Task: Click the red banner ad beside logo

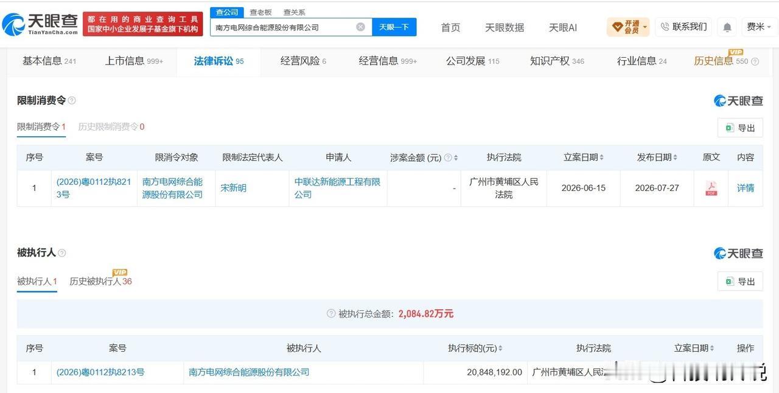Action: coord(143,24)
